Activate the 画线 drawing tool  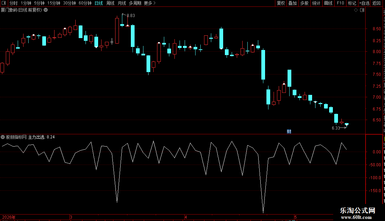[328, 3]
